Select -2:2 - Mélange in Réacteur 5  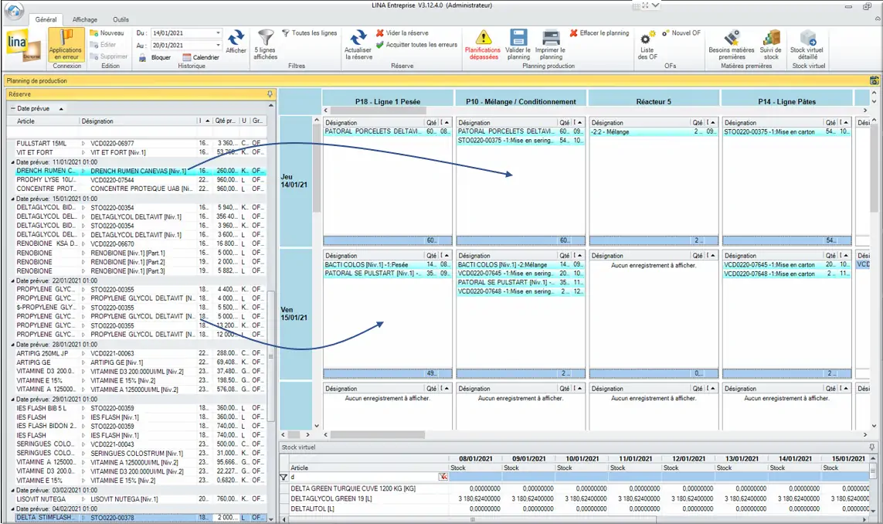(x=654, y=132)
